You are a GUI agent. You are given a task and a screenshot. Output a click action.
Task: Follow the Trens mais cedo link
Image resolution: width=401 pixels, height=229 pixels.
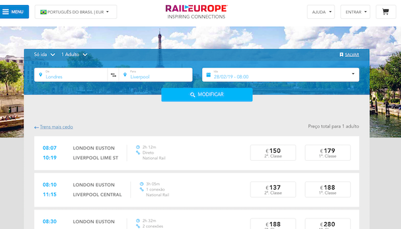click(56, 127)
